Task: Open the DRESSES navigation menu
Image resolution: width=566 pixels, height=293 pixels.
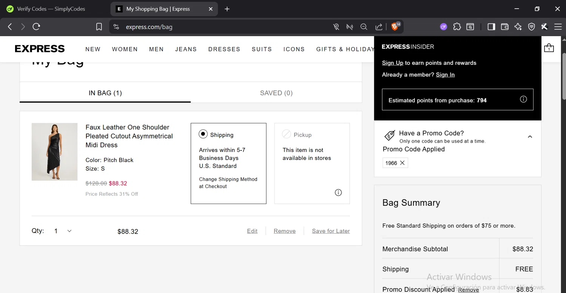Action: coord(224,49)
